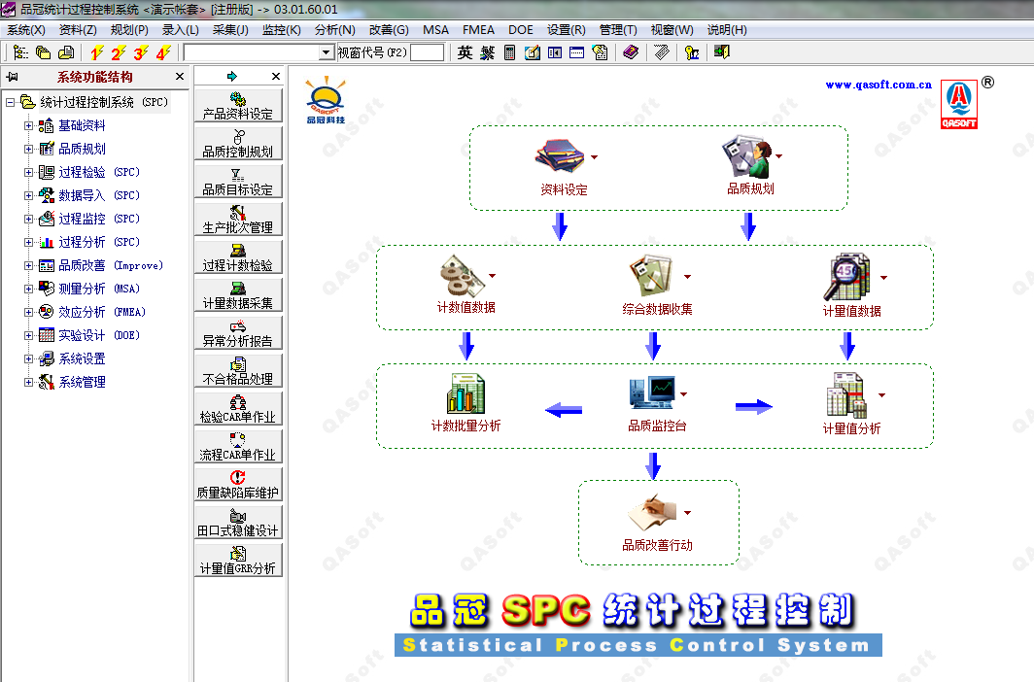
Task: Click the 计量值GRR分析 shortcut button
Action: click(x=238, y=561)
